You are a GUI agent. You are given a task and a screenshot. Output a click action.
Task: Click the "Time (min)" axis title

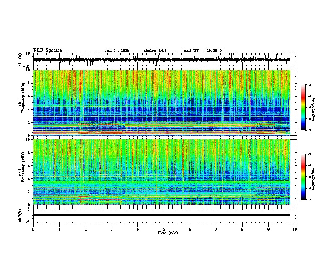168,233
